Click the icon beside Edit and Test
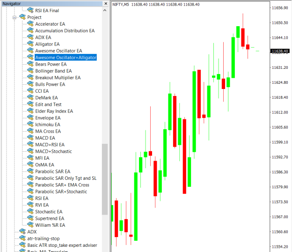The width and height of the screenshot is (292, 252). 30,104
